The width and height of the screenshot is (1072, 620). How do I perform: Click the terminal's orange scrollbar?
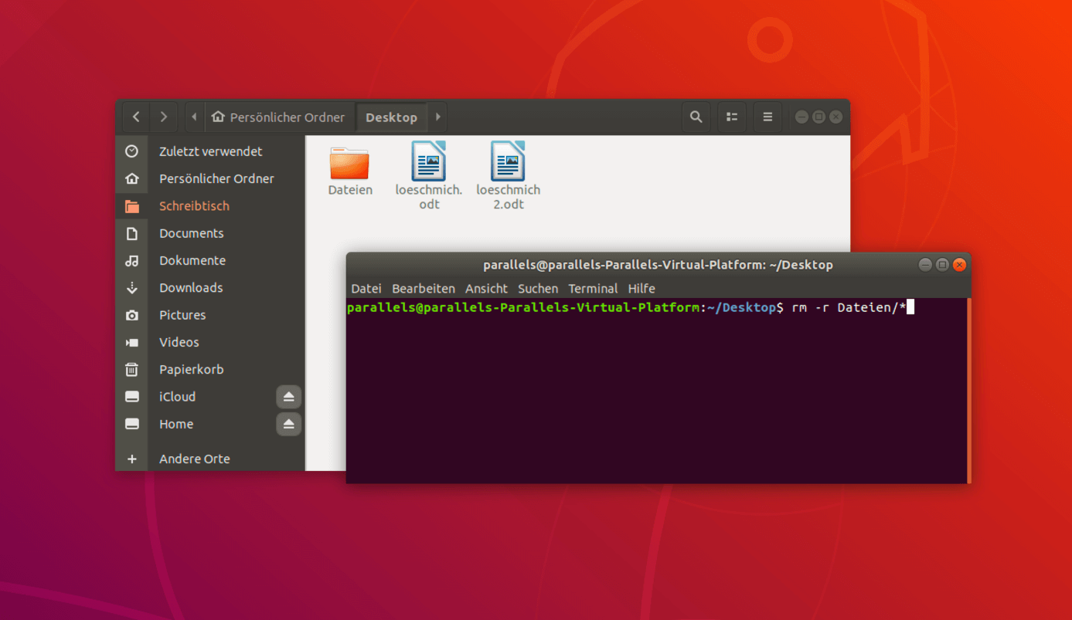968,390
